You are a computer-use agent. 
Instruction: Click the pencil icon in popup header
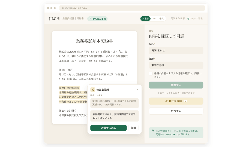(x=92, y=90)
